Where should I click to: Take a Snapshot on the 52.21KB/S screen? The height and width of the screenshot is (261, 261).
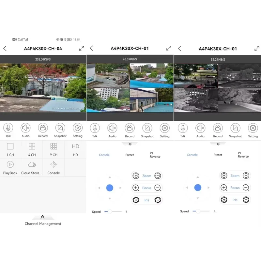[x=235, y=128]
